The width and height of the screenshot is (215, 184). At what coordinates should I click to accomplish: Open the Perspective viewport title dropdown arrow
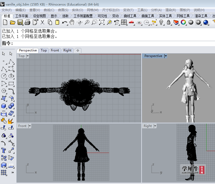166,56
